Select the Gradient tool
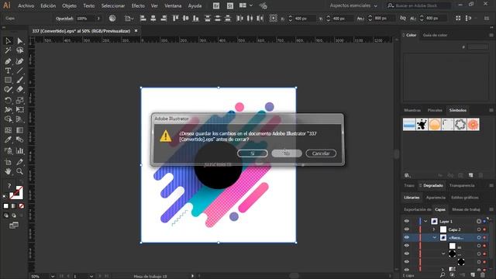Image resolution: width=496 pixels, height=279 pixels. (x=19, y=130)
